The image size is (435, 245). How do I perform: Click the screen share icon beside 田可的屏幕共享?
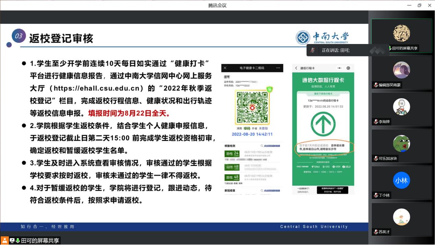point(12,241)
